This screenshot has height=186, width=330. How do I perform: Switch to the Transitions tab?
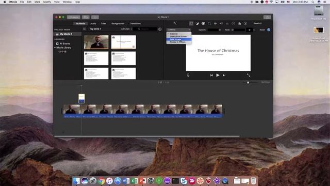pyautogui.click(x=135, y=23)
